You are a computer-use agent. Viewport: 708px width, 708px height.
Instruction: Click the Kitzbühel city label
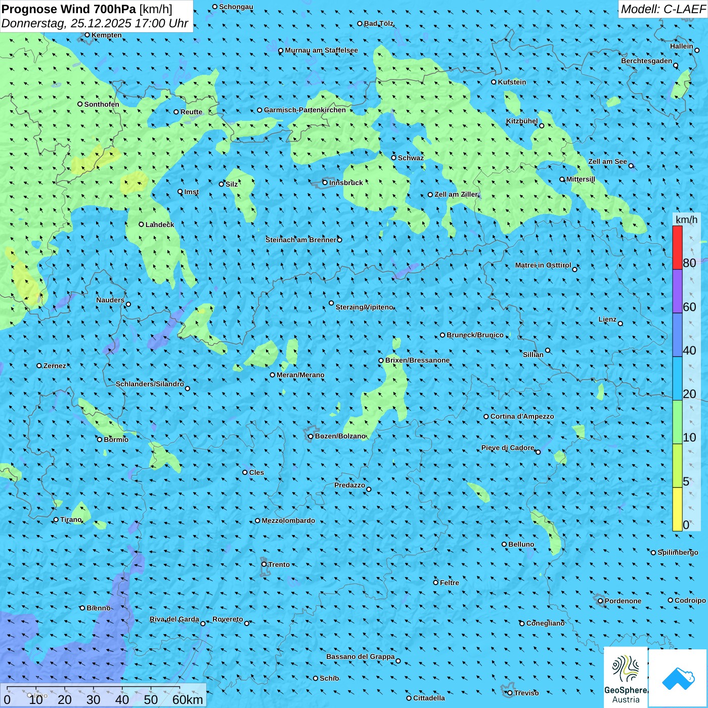[x=522, y=121]
